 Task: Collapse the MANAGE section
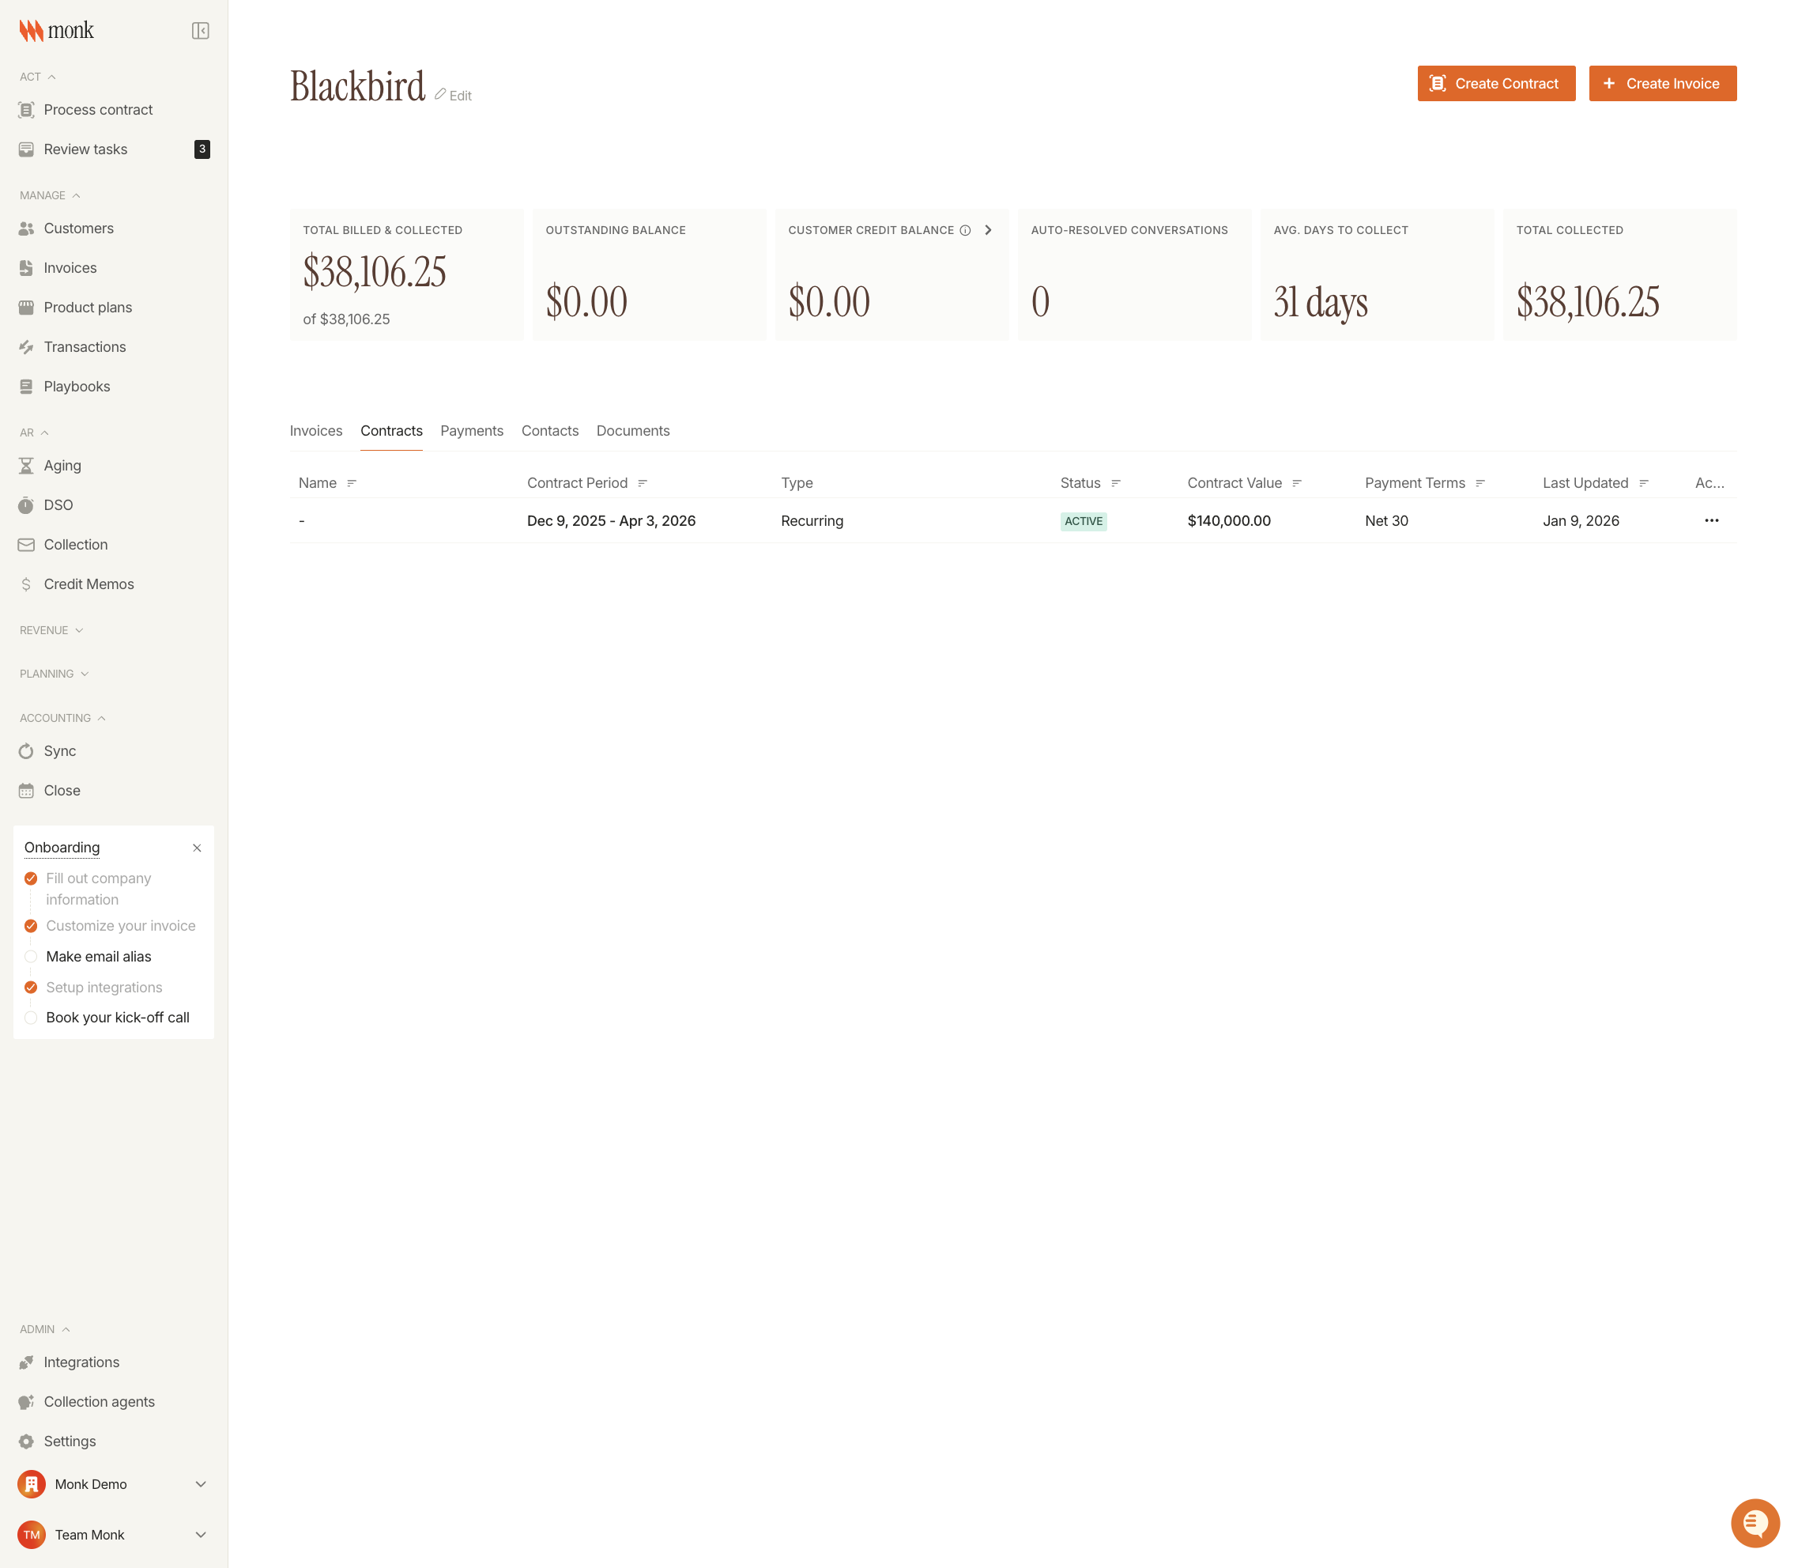pos(77,195)
